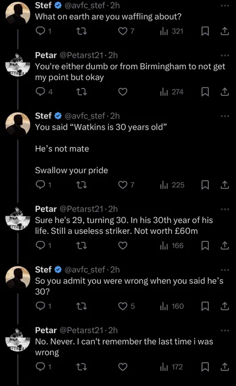Open more options on Petar's "useless striker" tweet
Image resolution: width=236 pixels, height=386 pixels.
click(x=225, y=209)
